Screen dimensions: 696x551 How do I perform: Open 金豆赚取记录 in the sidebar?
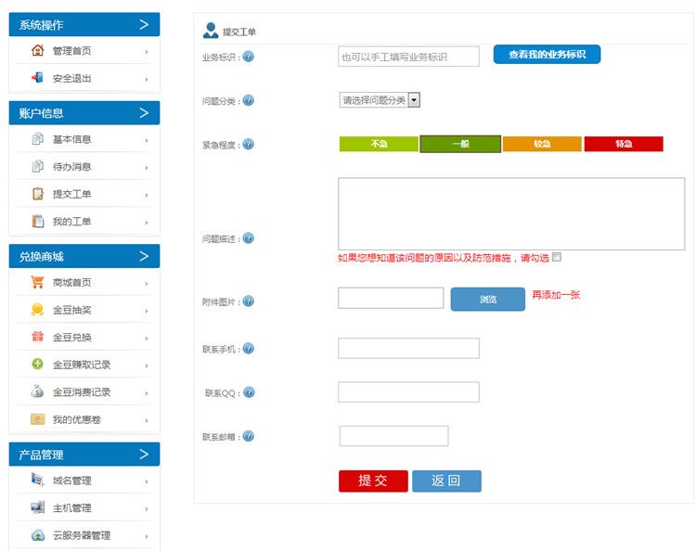point(84,365)
